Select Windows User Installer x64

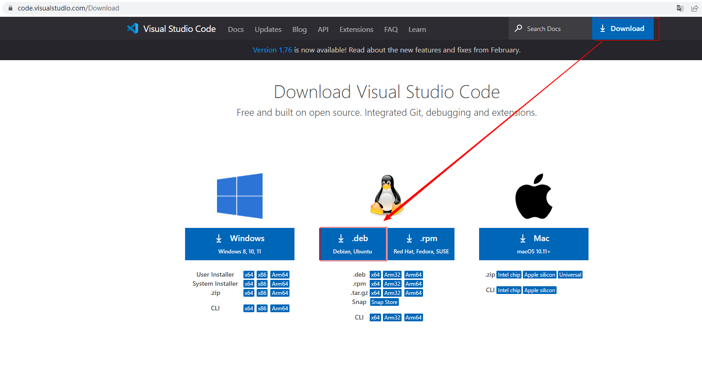click(x=249, y=275)
